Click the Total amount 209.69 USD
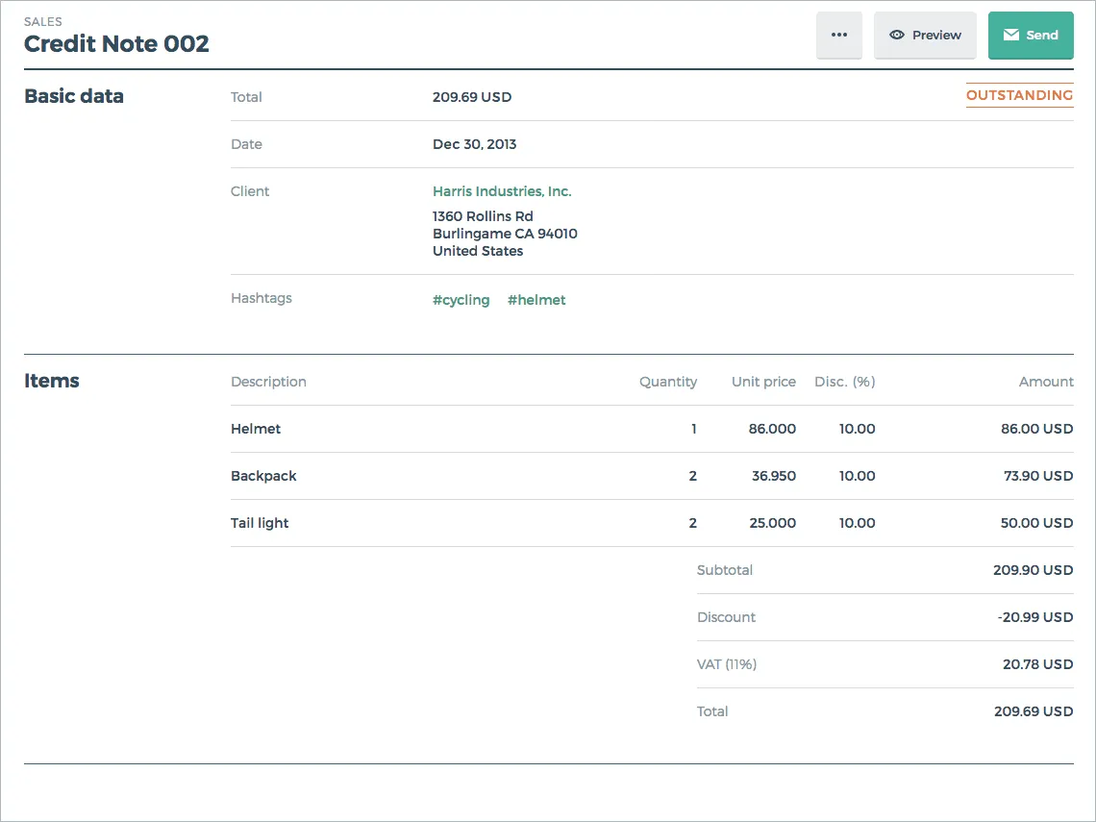This screenshot has height=822, width=1096. pos(472,96)
